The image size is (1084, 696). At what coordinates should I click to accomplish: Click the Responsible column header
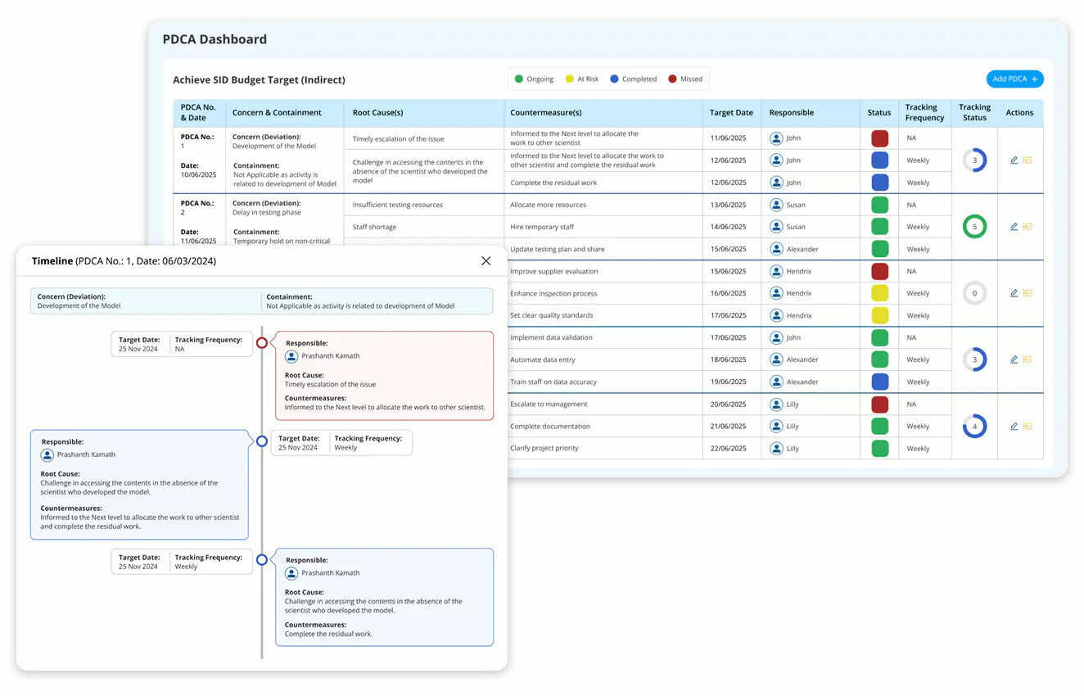[811, 113]
